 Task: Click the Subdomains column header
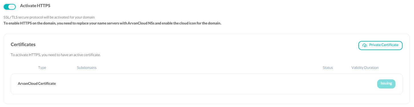click(87, 68)
